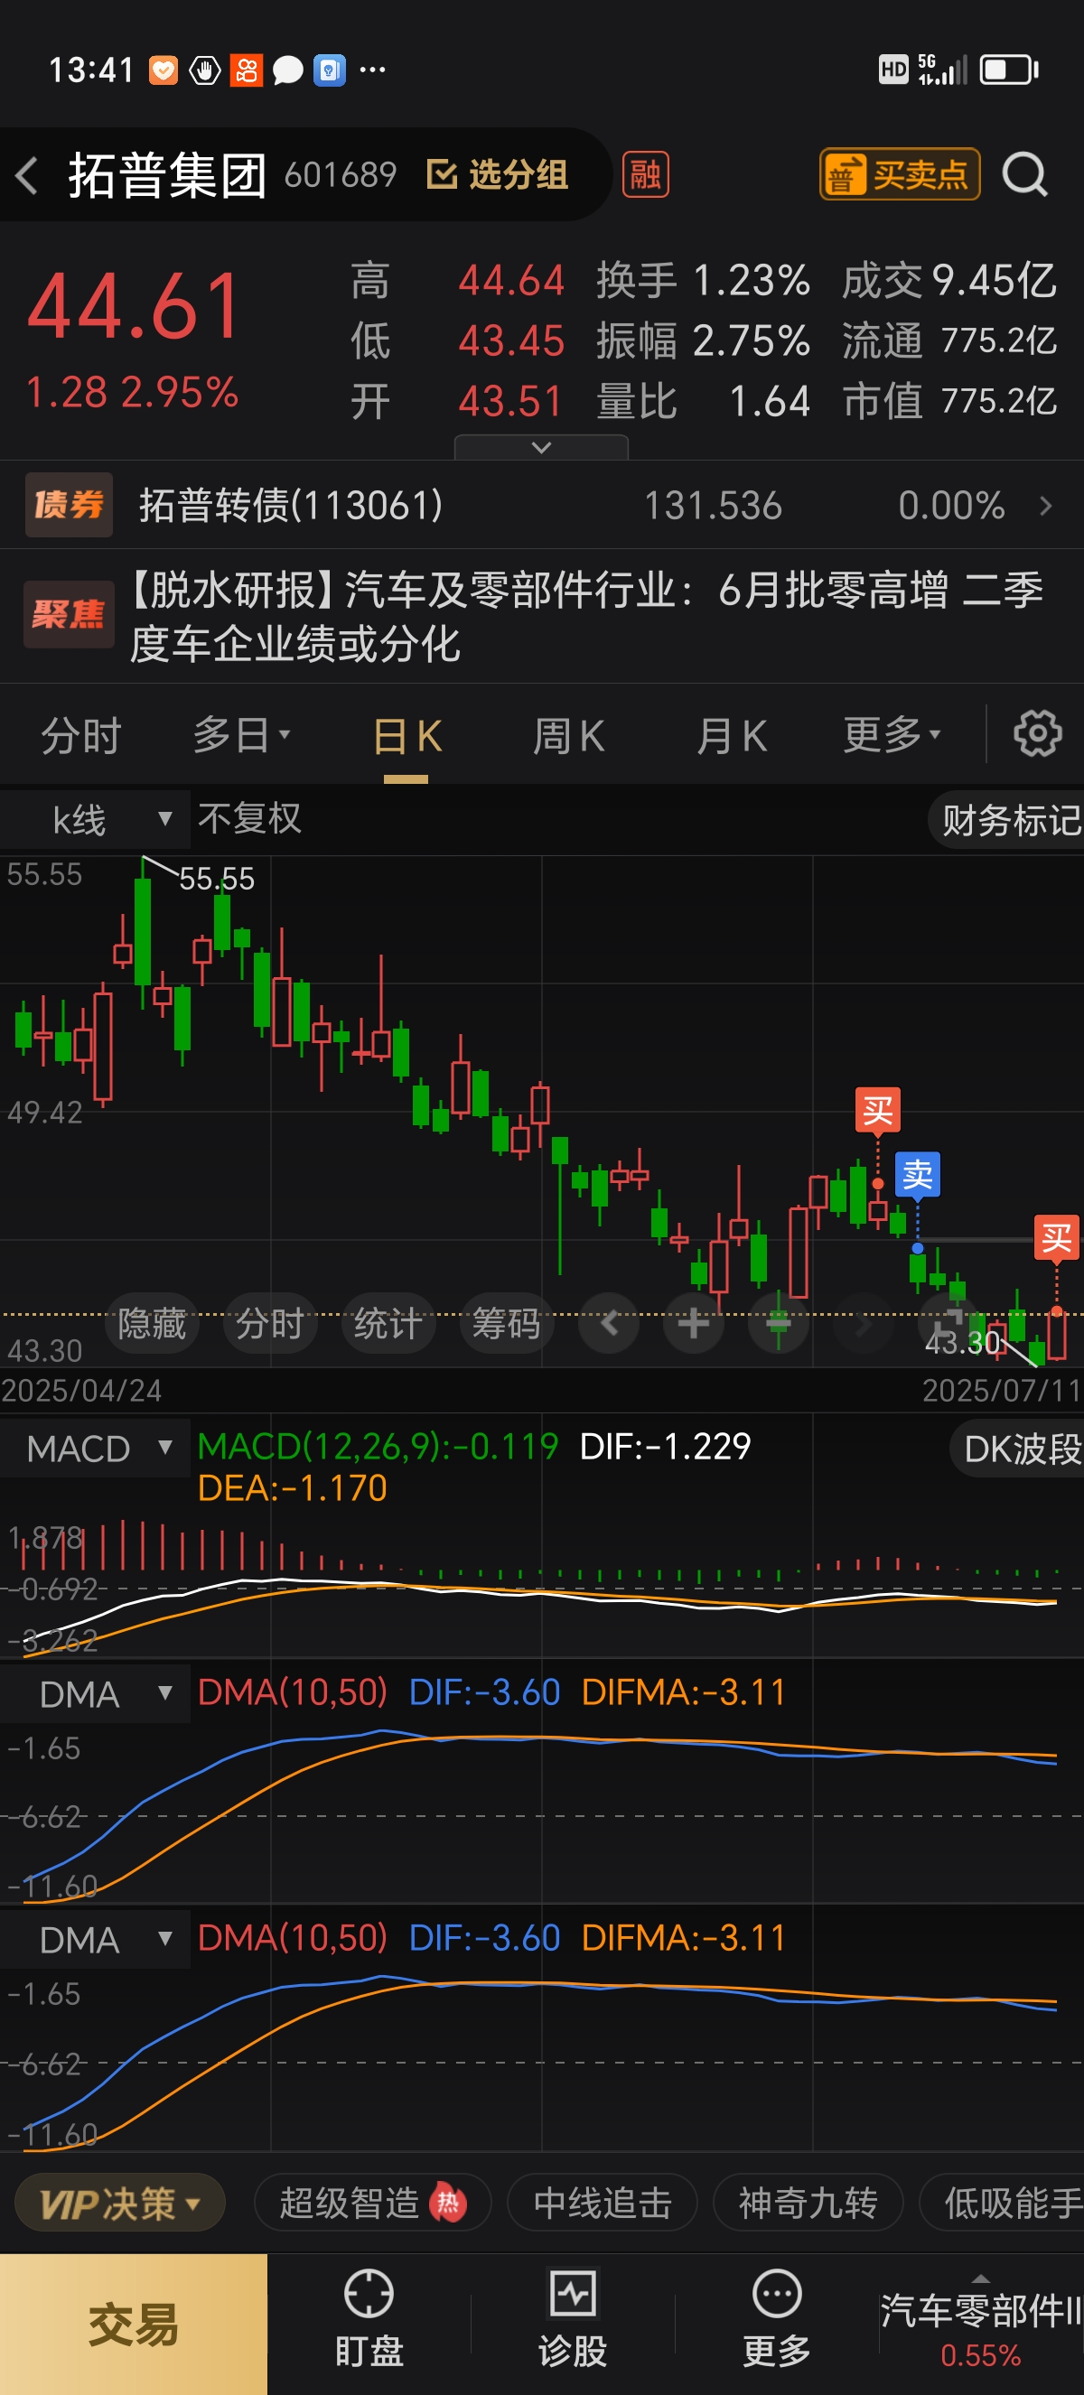Viewport: 1084px width, 2395px height.
Task: Toggle DK波段 indicator overlay
Action: tap(1018, 1449)
